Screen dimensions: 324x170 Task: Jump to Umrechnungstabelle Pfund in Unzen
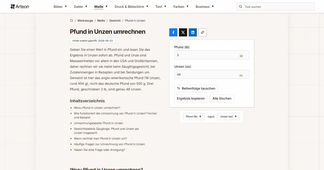99,123
